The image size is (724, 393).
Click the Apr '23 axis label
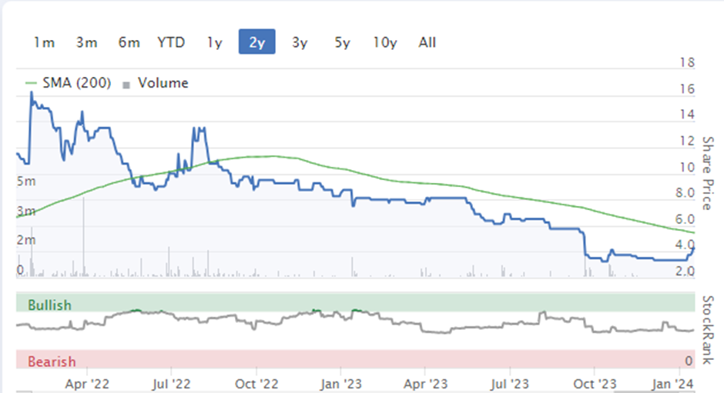pyautogui.click(x=426, y=385)
